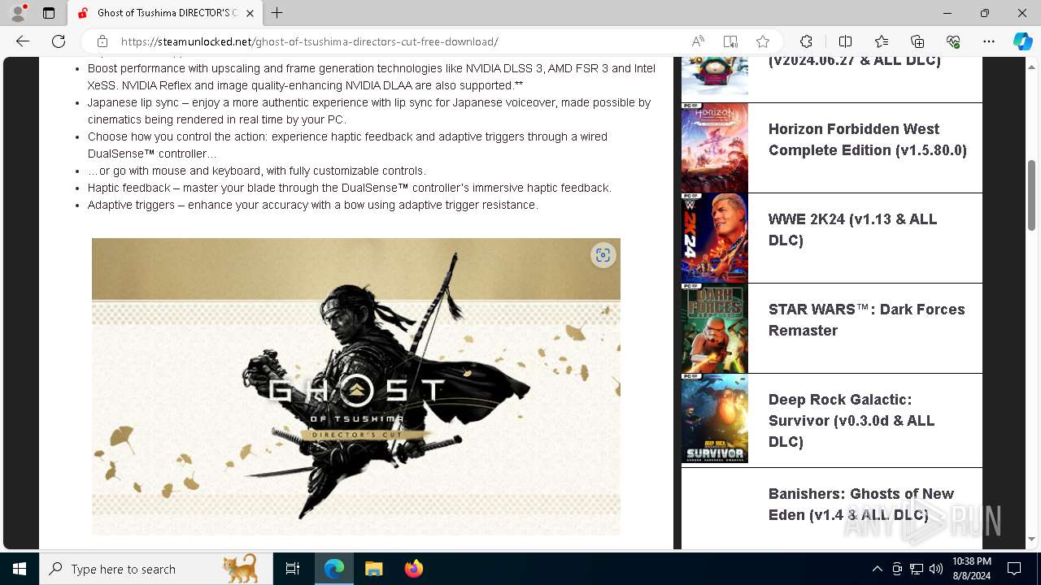Open Deep Rock Galactic: Survivor link

click(851, 421)
